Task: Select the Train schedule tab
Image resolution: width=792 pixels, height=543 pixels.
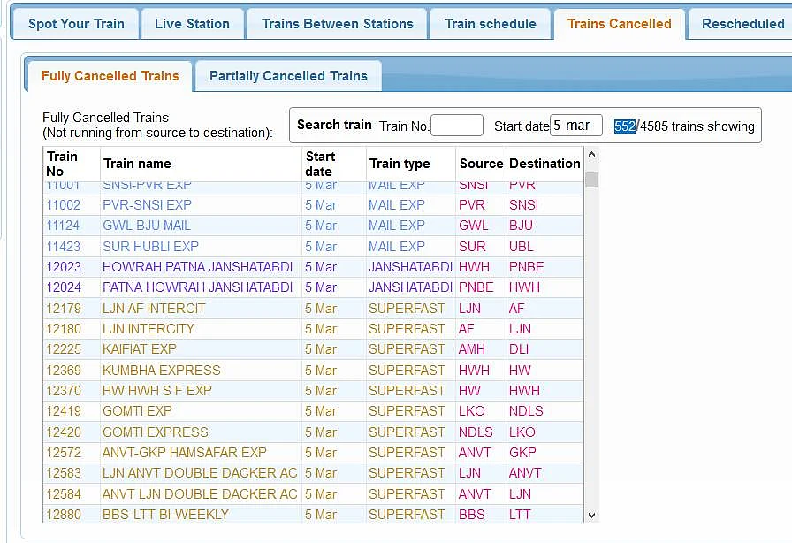Action: [x=490, y=24]
